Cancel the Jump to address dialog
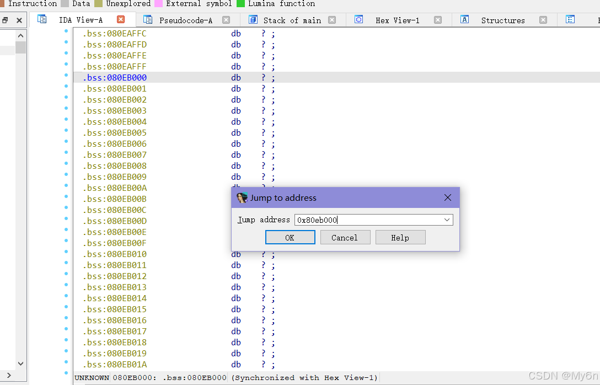The height and width of the screenshot is (385, 600). 345,237
